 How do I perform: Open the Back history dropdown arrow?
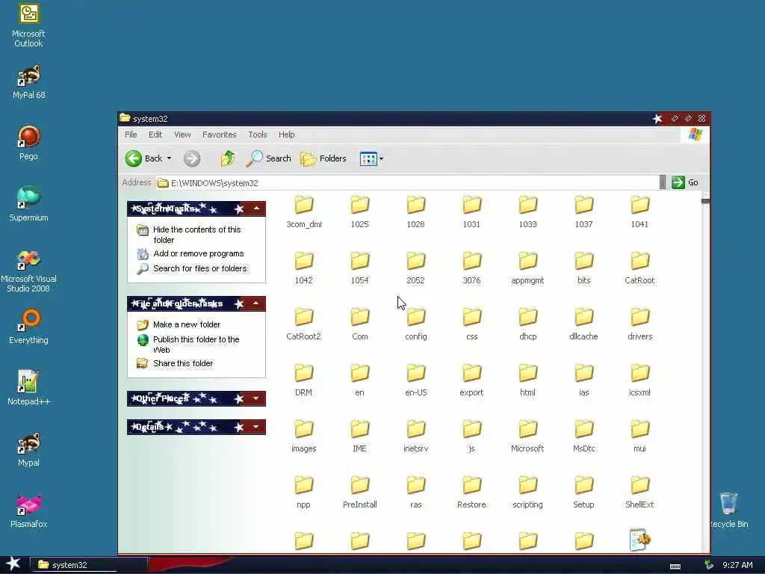(x=170, y=158)
